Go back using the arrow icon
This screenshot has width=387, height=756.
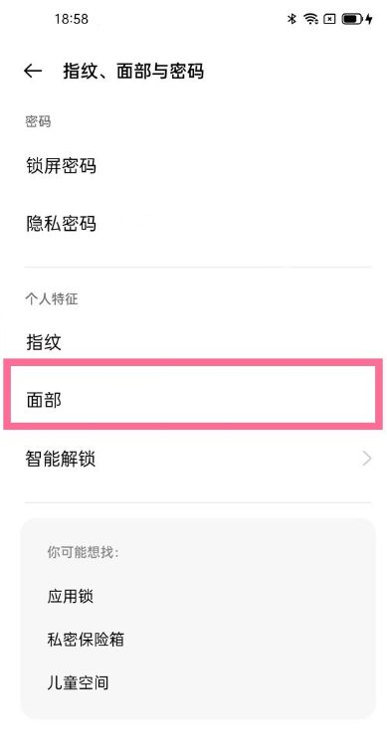tap(33, 72)
